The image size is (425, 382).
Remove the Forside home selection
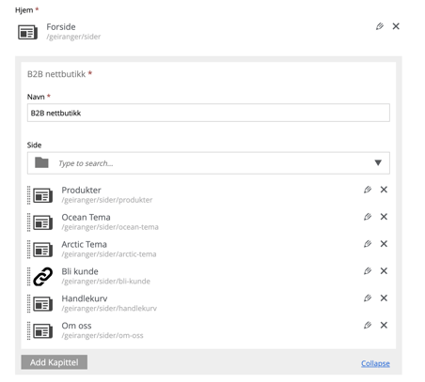(x=396, y=26)
